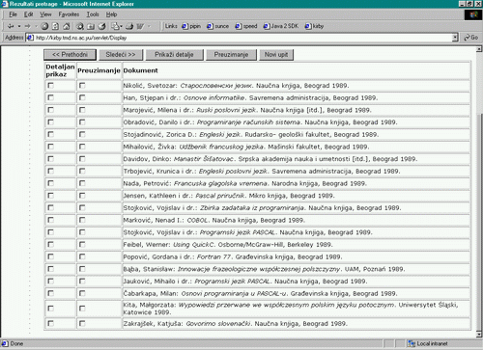Open the Favorites menu
This screenshot has width=483, height=350.
[x=69, y=14]
